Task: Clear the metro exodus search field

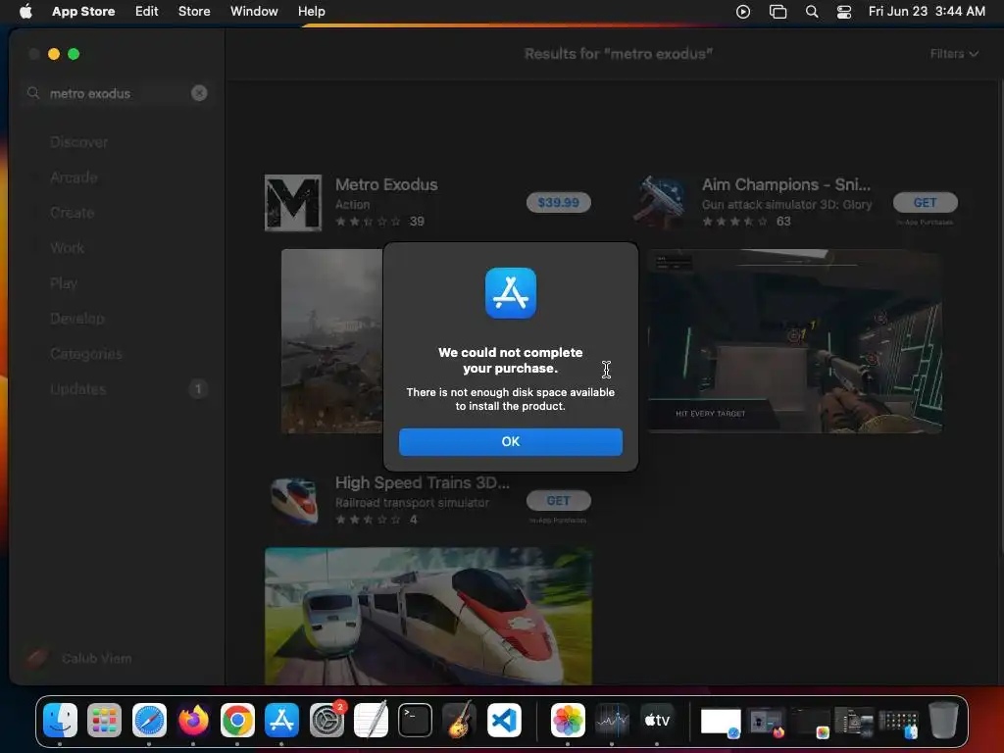Action: (x=199, y=93)
